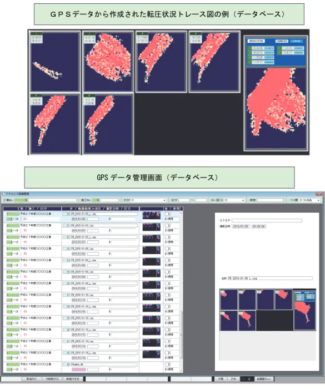This screenshot has height=389, width=325.
Task: Tick the 使用 checkbox for TR_2015-01-08.jpg
Action: coord(168,249)
